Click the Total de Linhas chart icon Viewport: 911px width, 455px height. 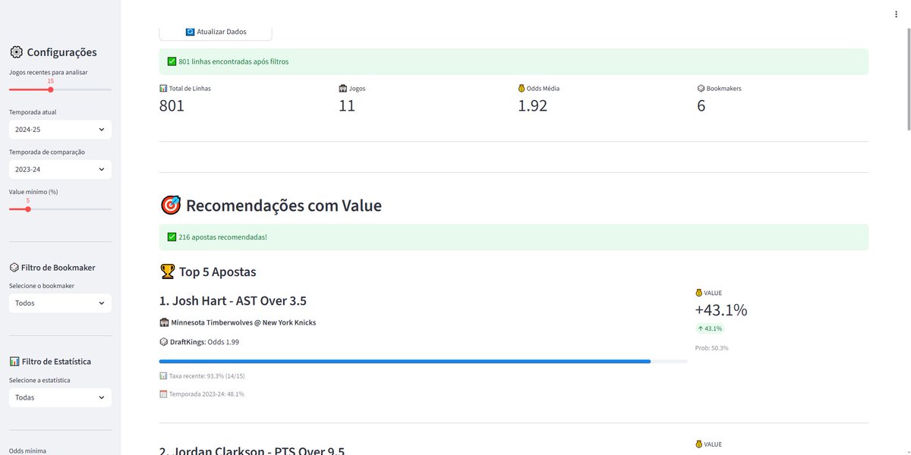(163, 89)
